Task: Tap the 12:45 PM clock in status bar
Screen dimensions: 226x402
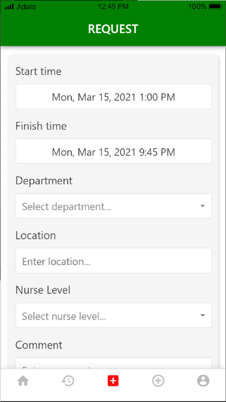Action: (x=113, y=7)
